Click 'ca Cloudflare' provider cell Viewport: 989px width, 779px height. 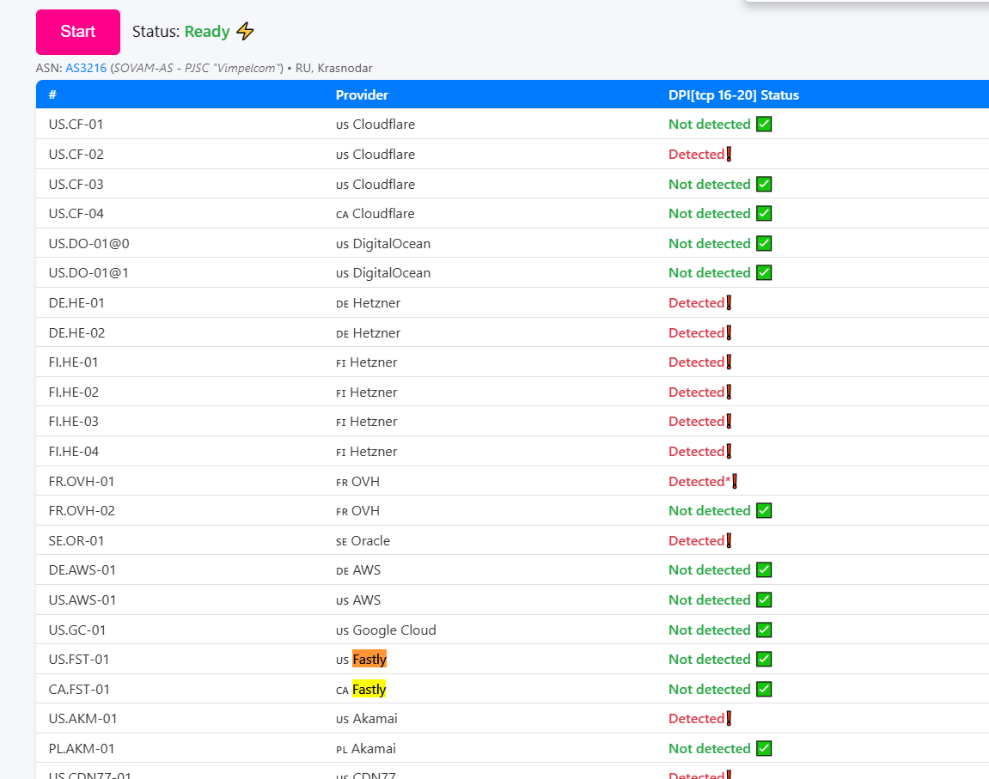(375, 214)
